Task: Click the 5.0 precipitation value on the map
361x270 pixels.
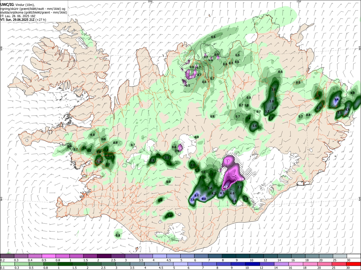Action: (234, 201)
